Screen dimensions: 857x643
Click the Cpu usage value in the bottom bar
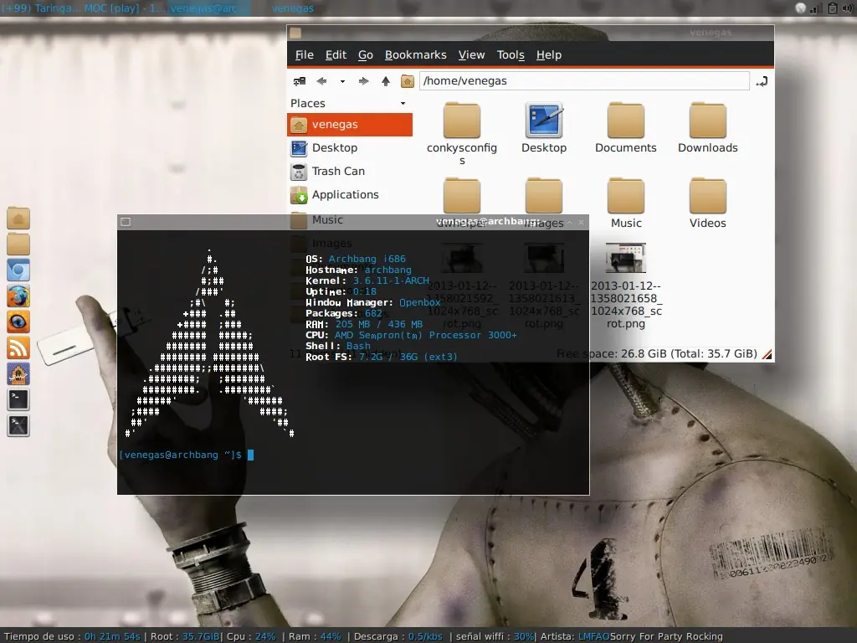coord(265,636)
